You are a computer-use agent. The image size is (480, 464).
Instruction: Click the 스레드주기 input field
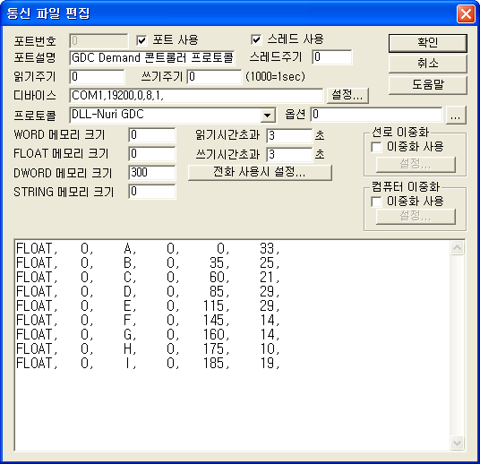pos(332,57)
